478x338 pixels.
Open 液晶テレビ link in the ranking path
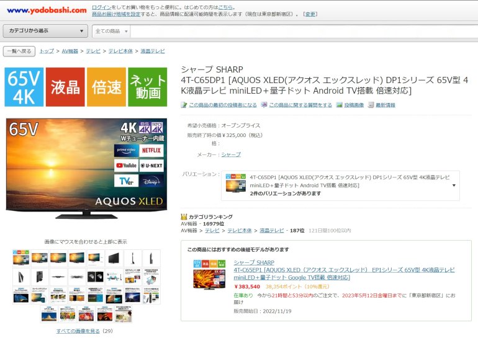point(272,231)
